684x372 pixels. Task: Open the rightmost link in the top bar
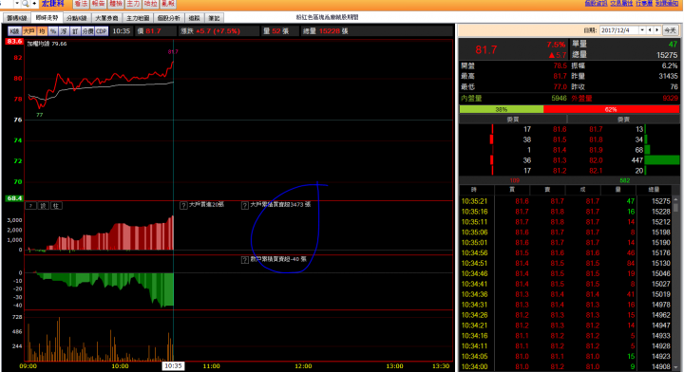(x=667, y=3)
